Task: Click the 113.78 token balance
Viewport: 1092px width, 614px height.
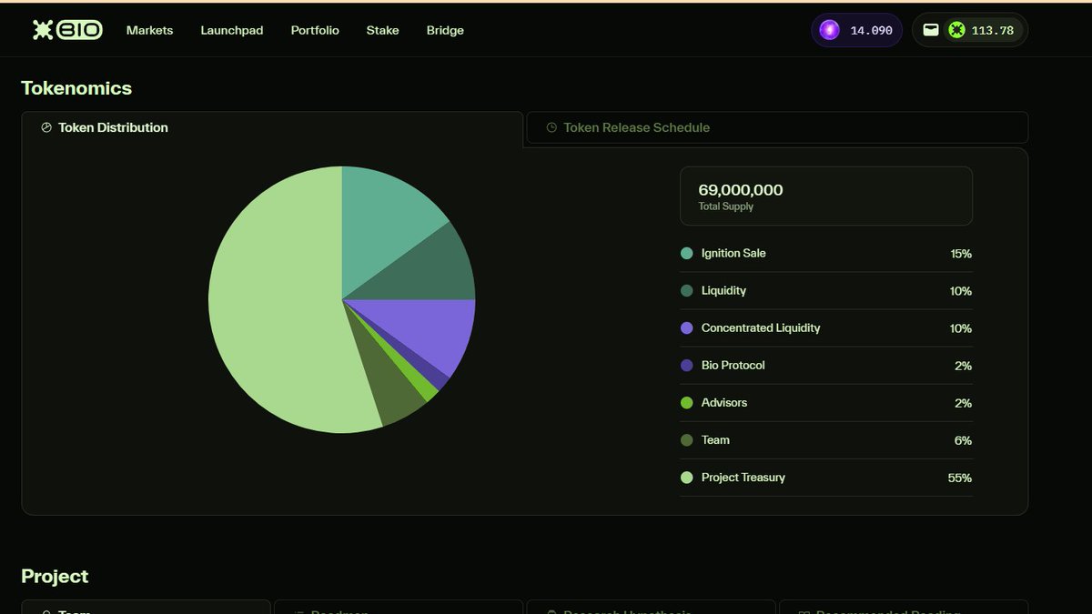Action: (993, 30)
